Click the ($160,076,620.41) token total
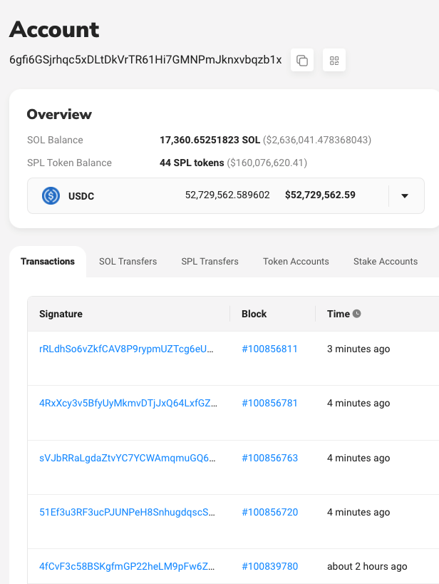439x584 pixels. tap(267, 163)
